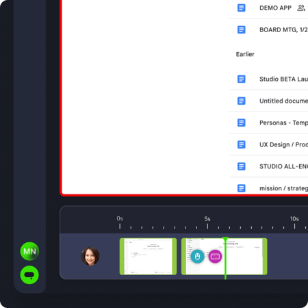
Task: Open the Personas - Template document
Action: click(x=269, y=123)
